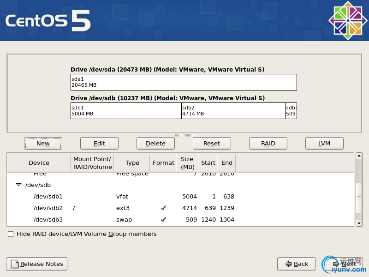The height and width of the screenshot is (277, 369).
Task: Click the Edit partition button
Action: 99,143
